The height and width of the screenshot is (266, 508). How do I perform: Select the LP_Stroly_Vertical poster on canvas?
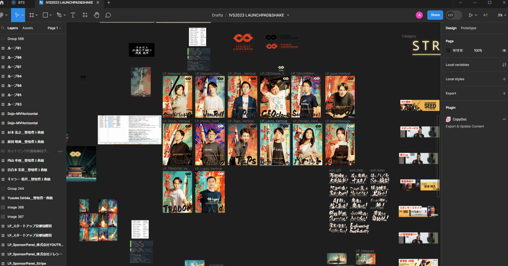(x=177, y=144)
